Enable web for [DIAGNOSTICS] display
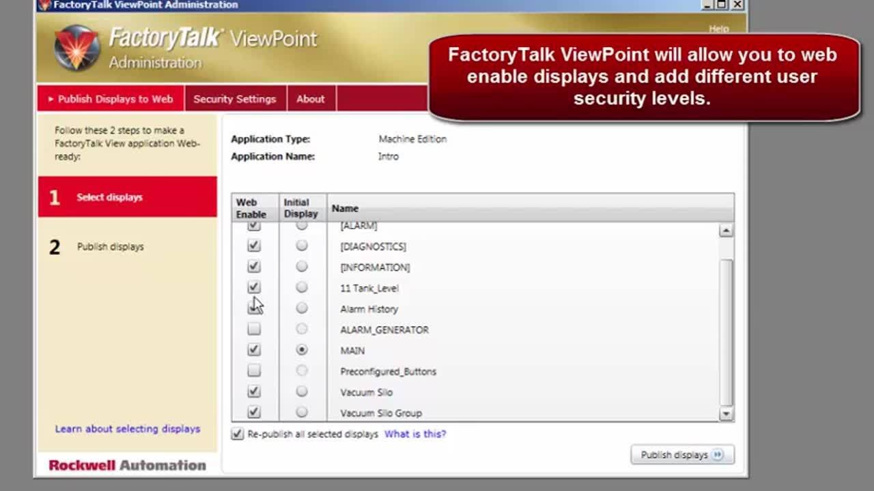874x491 pixels. pyautogui.click(x=254, y=245)
